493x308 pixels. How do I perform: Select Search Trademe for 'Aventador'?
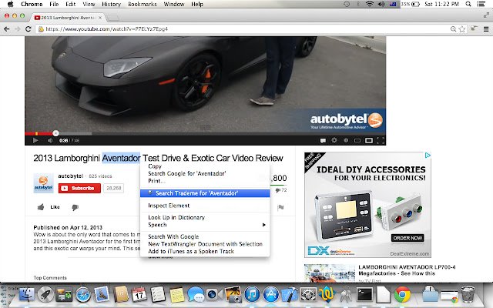click(205, 193)
